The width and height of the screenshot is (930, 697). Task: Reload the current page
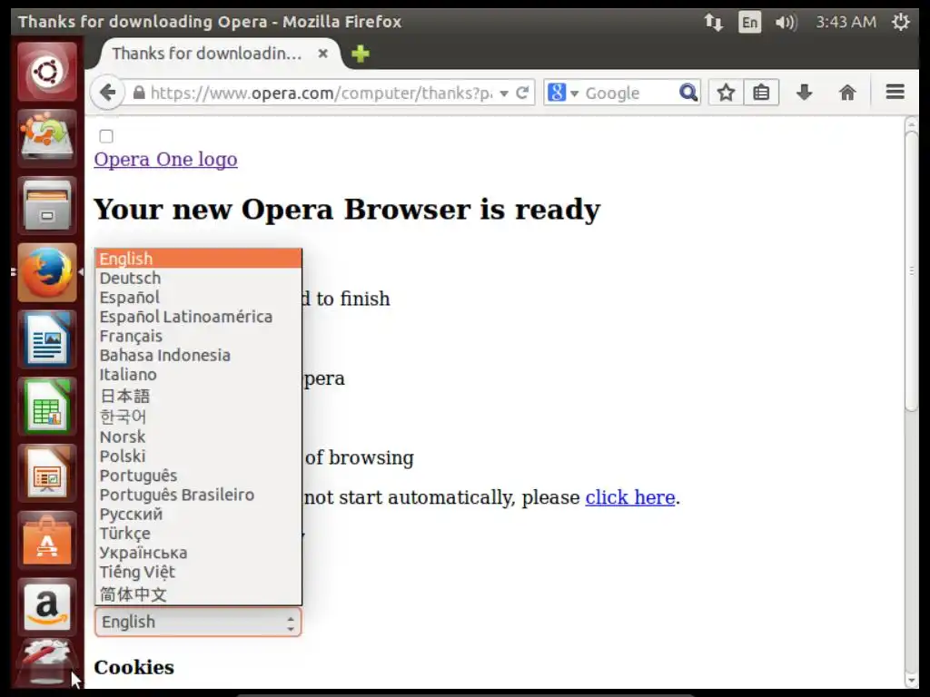[x=522, y=93]
